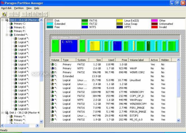The height and width of the screenshot is (133, 186).
Task: Click the E: volume icon in the table
Action: pyautogui.click(x=52, y=68)
